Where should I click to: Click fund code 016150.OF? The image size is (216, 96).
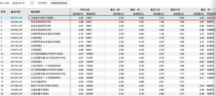[16, 42]
